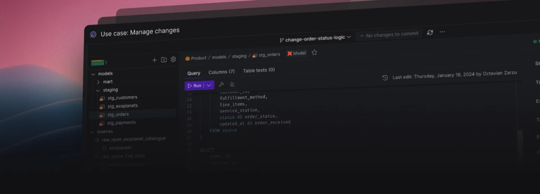Screen dimensions: 540x194
Task: Star the stg_orders model as favorite
Action: [314, 53]
